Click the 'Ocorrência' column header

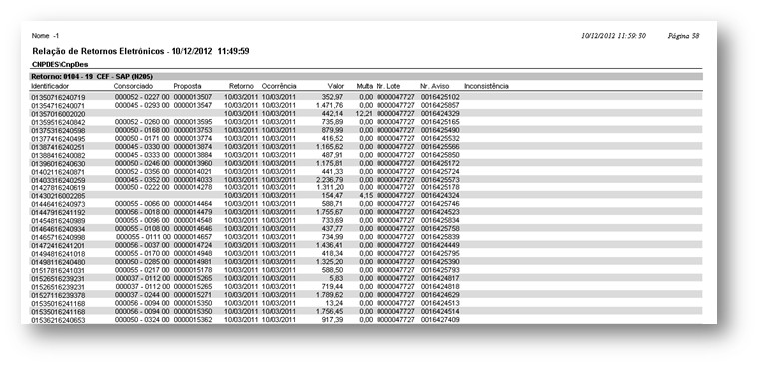pyautogui.click(x=279, y=86)
